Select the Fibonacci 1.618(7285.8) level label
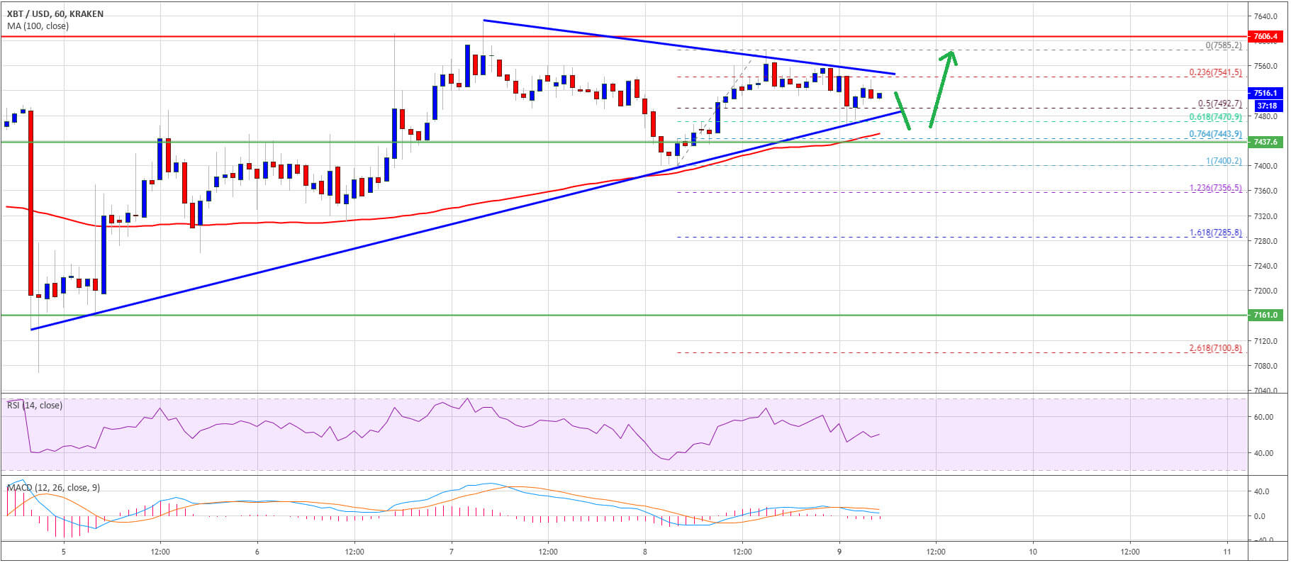 [x=1215, y=233]
